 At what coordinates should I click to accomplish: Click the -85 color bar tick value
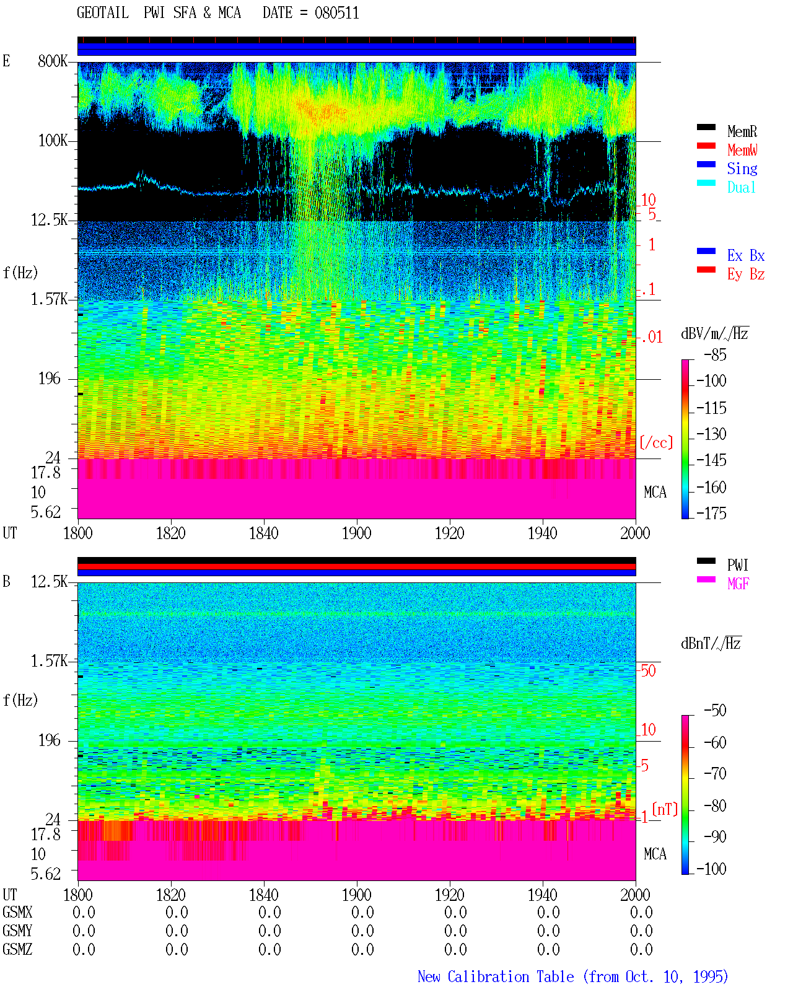(x=715, y=355)
